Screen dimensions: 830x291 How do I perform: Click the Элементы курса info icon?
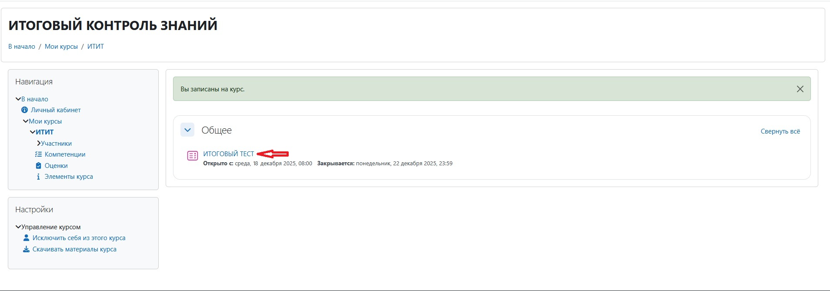(38, 177)
